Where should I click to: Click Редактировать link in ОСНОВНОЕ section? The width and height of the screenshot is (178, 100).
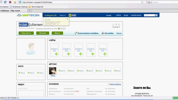pyautogui.click(x=115, y=84)
